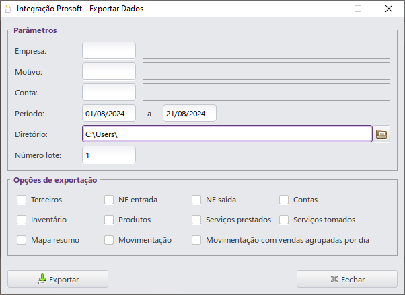
Task: Click the folder browse icon beside Diretório
Action: point(382,134)
